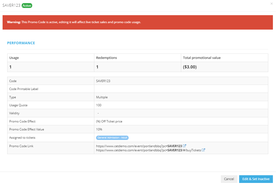The height and width of the screenshot is (185, 276).
Task: Click the Assigned to tickets row label
Action: pos(22,138)
